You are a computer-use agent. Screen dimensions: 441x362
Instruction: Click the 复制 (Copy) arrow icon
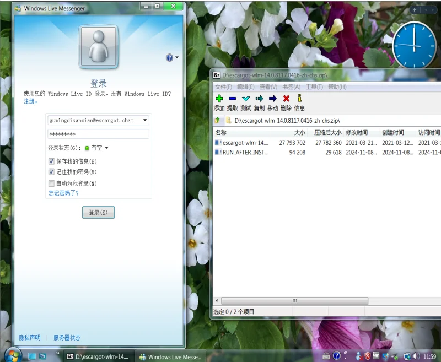click(x=259, y=99)
